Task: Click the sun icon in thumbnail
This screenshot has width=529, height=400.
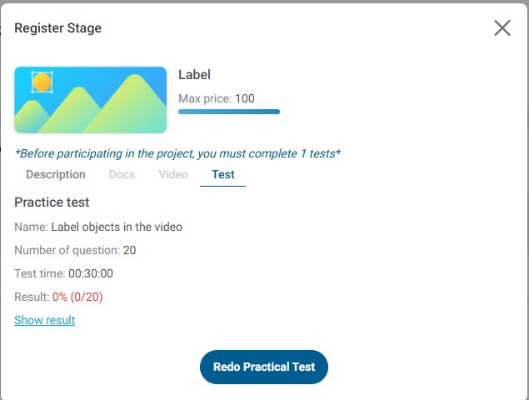Action: 42,82
